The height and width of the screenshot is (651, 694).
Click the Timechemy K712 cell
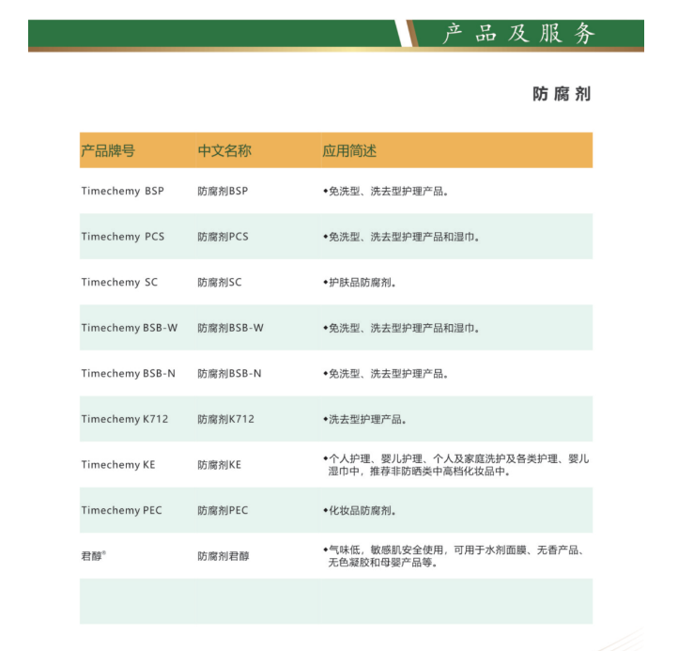[125, 419]
